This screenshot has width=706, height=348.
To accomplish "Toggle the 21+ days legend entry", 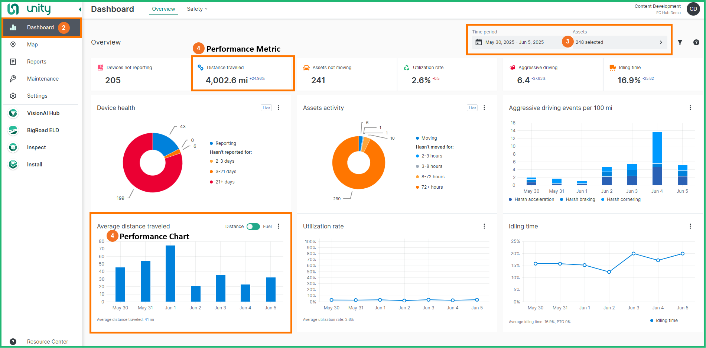I will [225, 182].
